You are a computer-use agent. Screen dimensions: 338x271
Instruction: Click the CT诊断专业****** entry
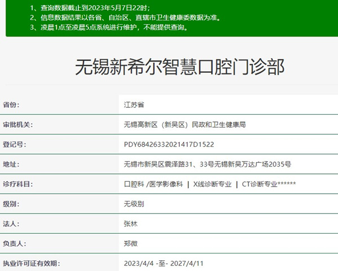(269, 185)
